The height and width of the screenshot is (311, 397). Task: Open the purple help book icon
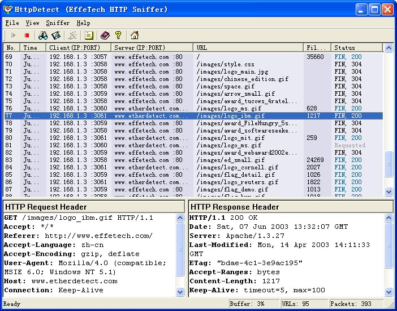click(x=105, y=35)
